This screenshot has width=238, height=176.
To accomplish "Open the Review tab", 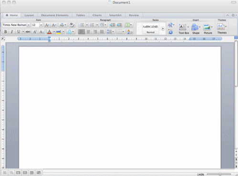I will (134, 15).
